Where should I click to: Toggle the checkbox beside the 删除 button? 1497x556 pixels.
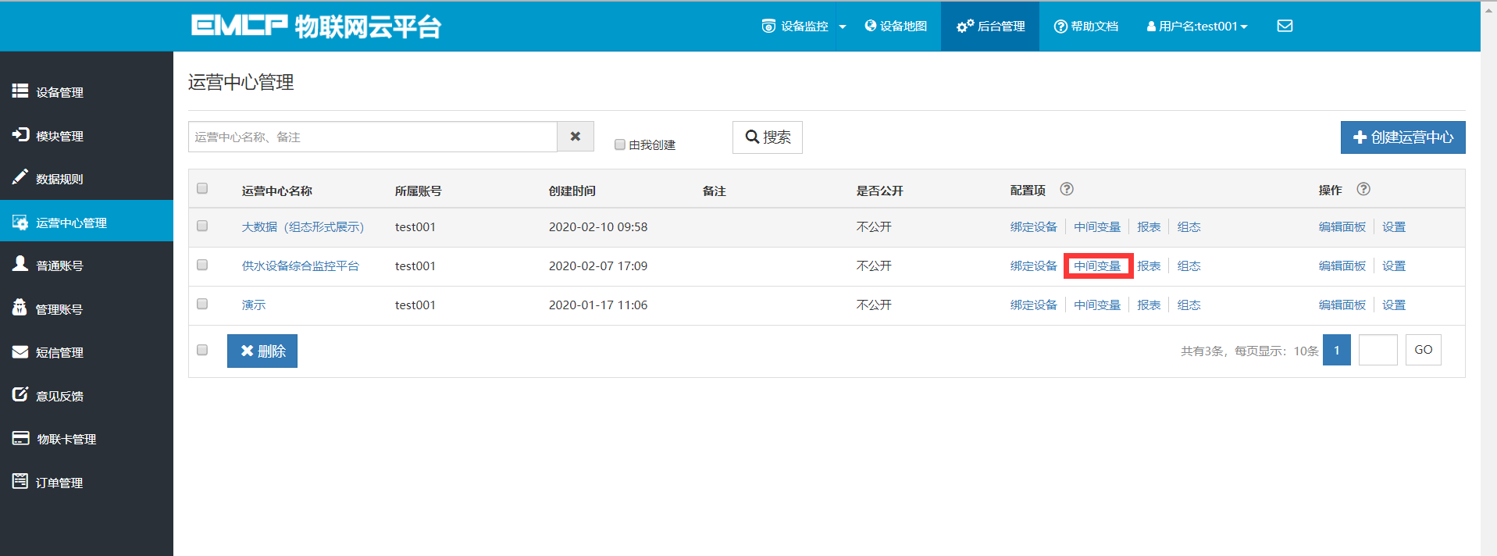(x=202, y=350)
